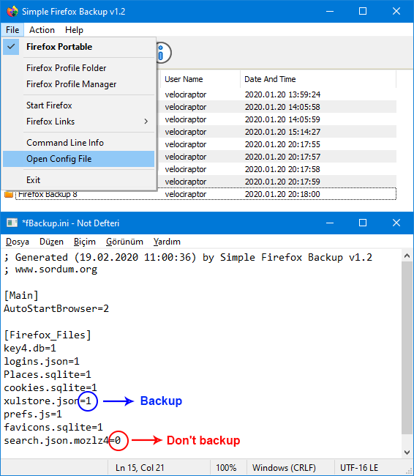Open the Dosya menu in Notepad
The image size is (414, 476).
(x=18, y=242)
